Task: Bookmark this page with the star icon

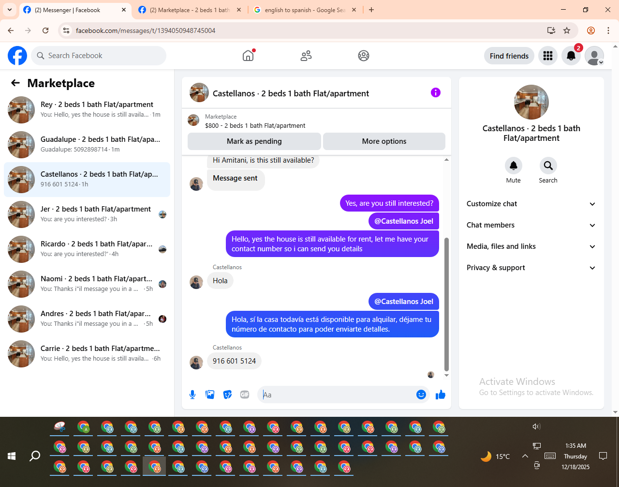Action: (x=567, y=30)
